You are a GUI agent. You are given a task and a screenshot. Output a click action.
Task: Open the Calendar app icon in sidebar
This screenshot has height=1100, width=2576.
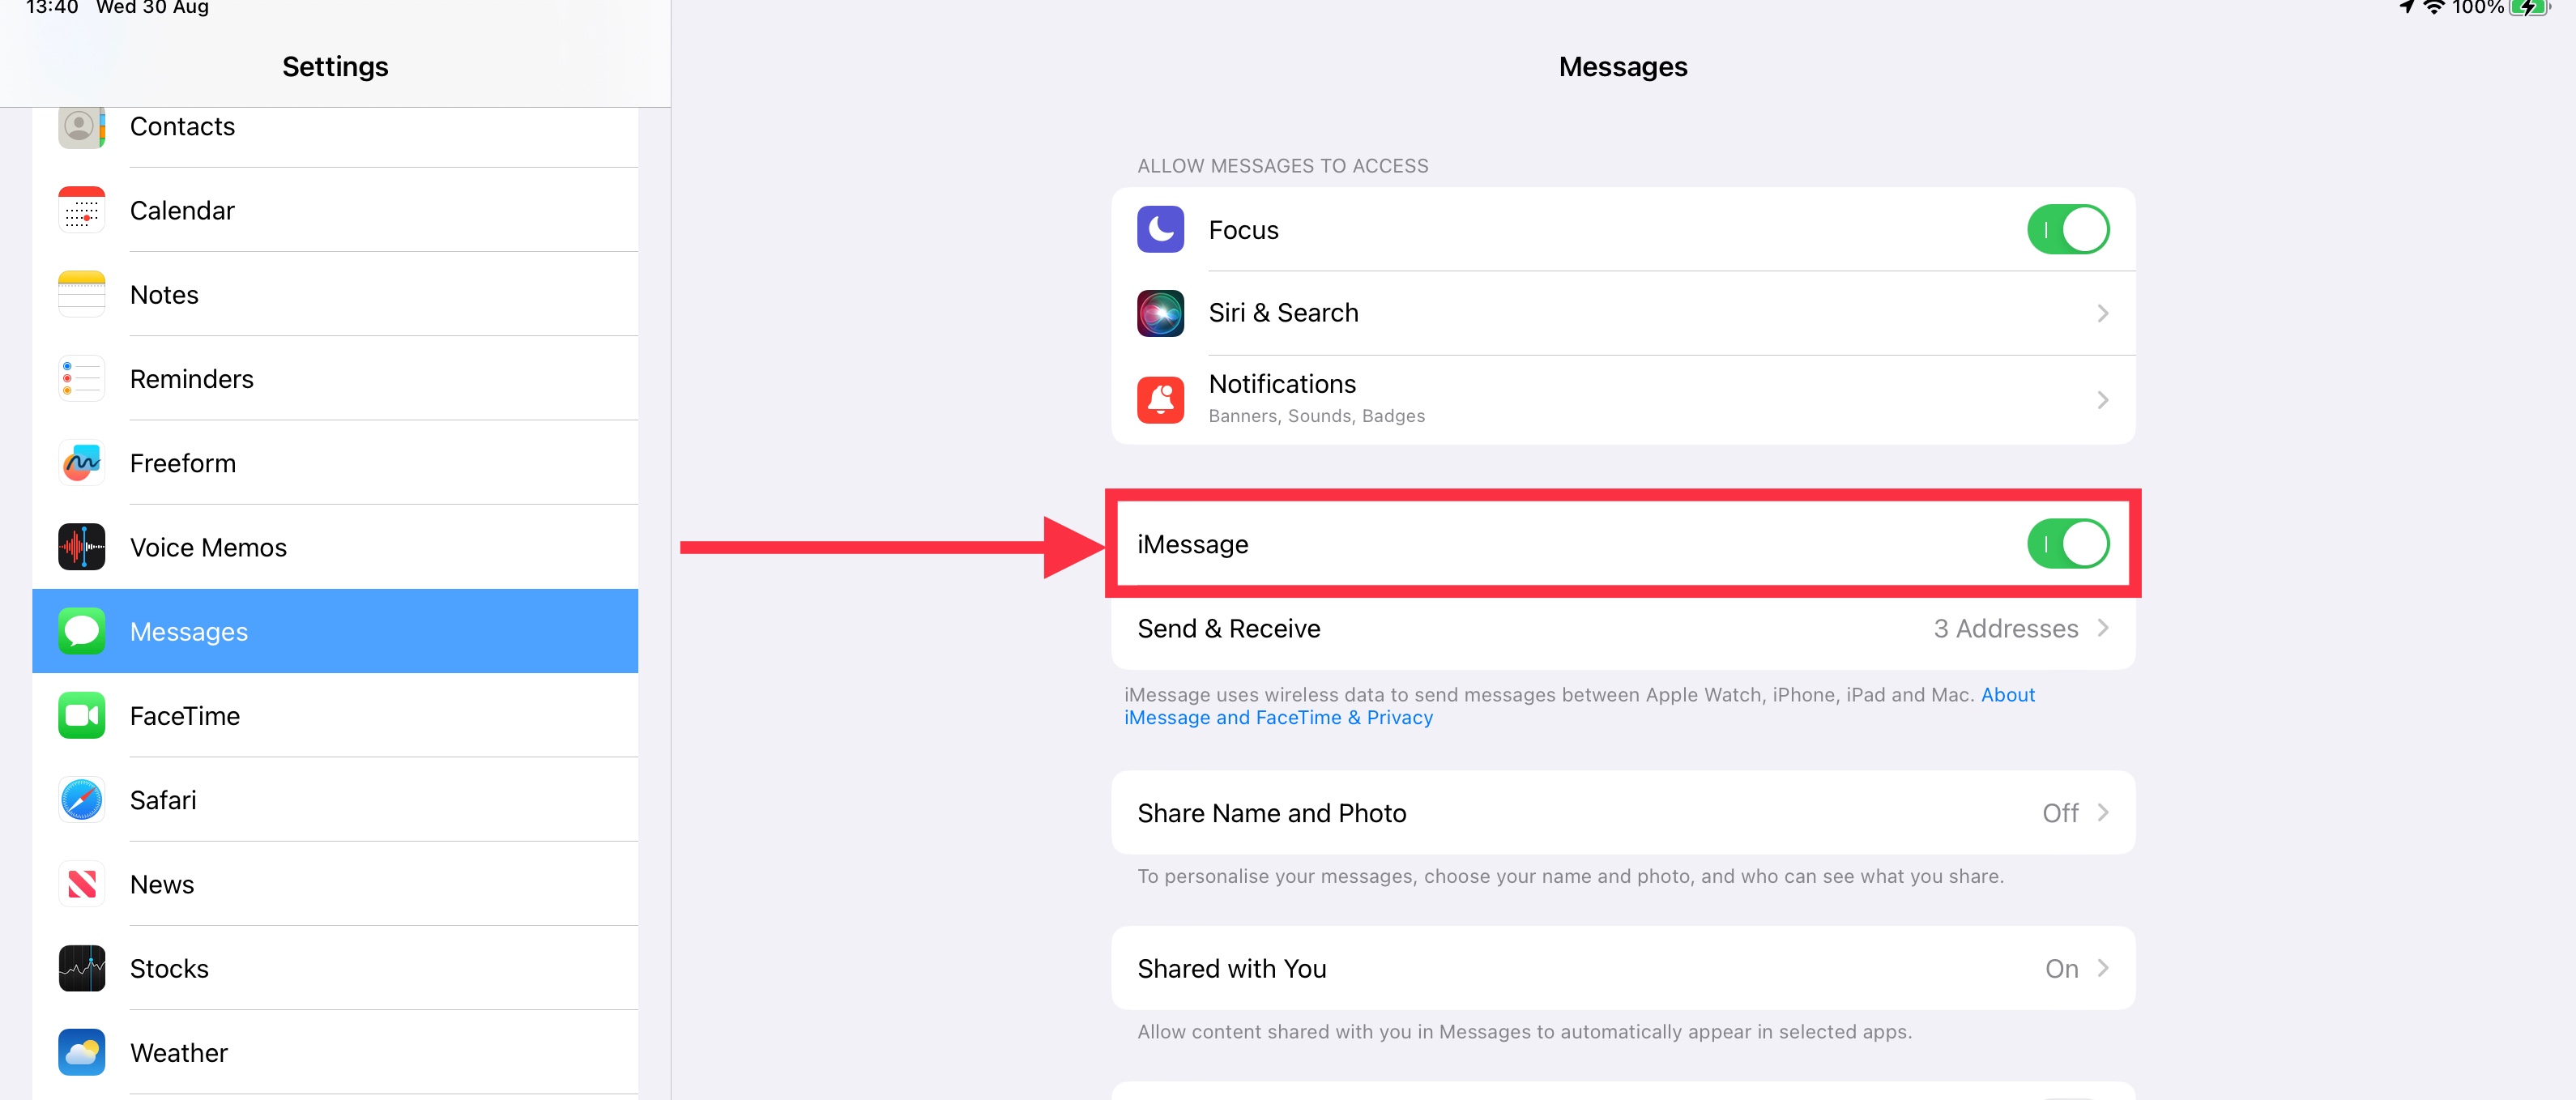(x=81, y=210)
